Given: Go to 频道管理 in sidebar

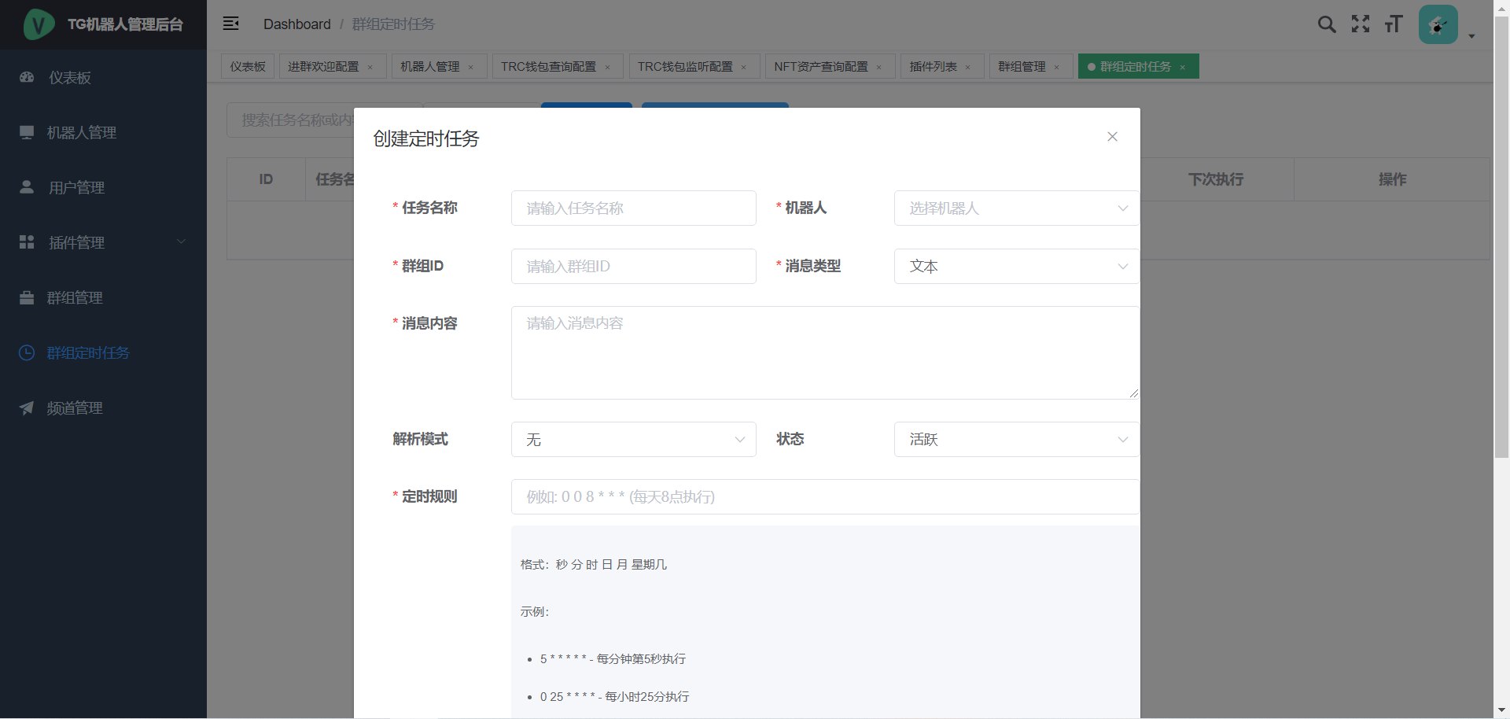Looking at the screenshot, I should 75,408.
